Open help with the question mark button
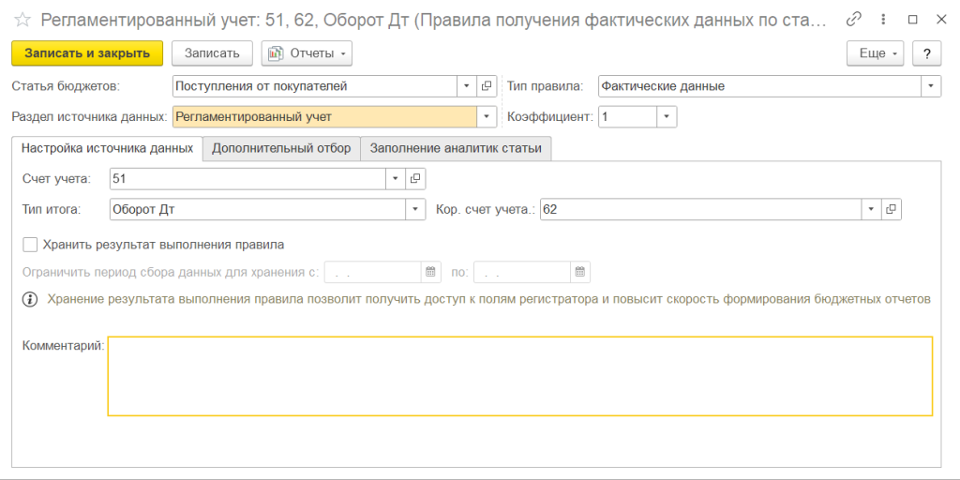This screenshot has width=960, height=480. click(927, 53)
